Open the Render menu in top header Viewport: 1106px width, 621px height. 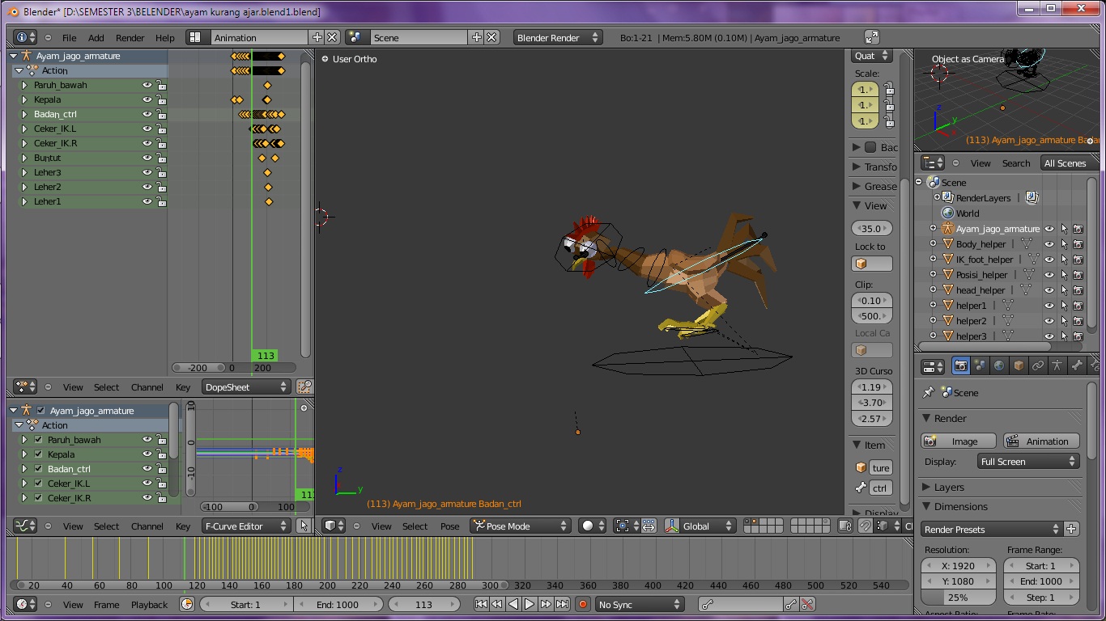[130, 38]
